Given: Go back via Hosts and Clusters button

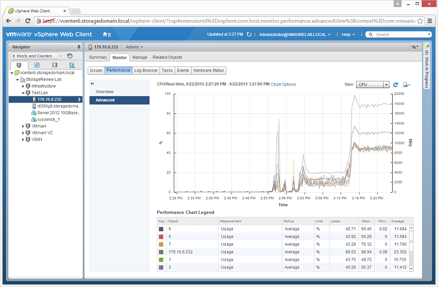Looking at the screenshot, I should point(34,56).
